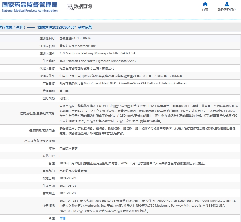This screenshot has height=222, width=241.
Task: Open the 详情 details link
Action: tap(62, 218)
